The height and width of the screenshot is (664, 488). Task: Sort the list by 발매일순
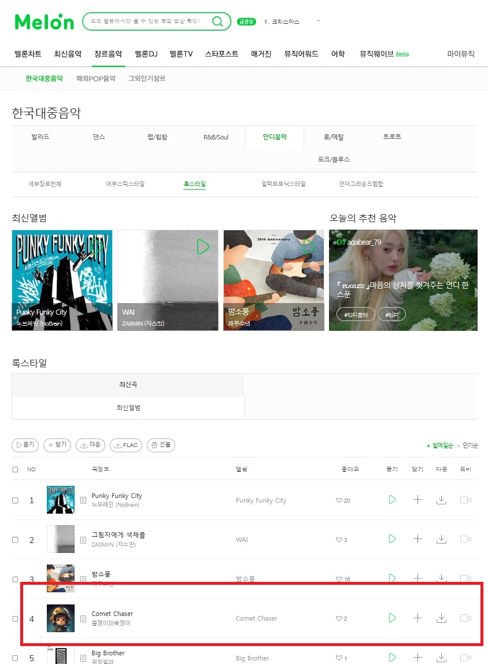pos(442,445)
